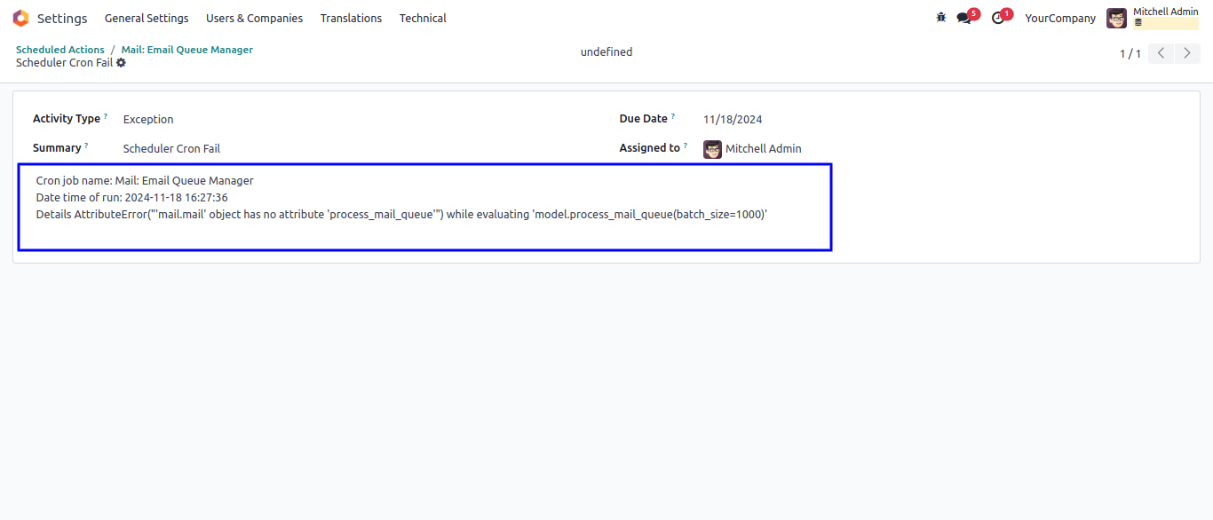Go to the next record arrow
This screenshot has width=1213, height=520.
click(x=1187, y=53)
